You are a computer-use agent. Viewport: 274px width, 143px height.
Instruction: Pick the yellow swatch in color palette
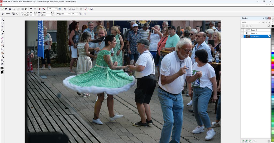[273, 60]
